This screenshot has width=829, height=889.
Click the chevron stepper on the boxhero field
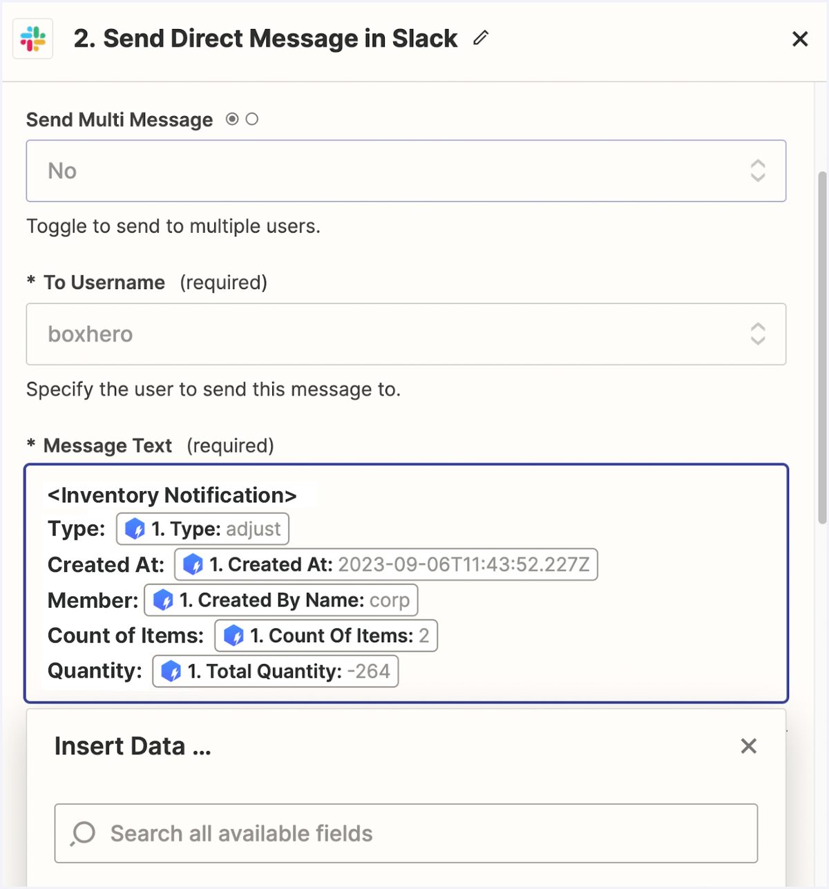point(758,334)
